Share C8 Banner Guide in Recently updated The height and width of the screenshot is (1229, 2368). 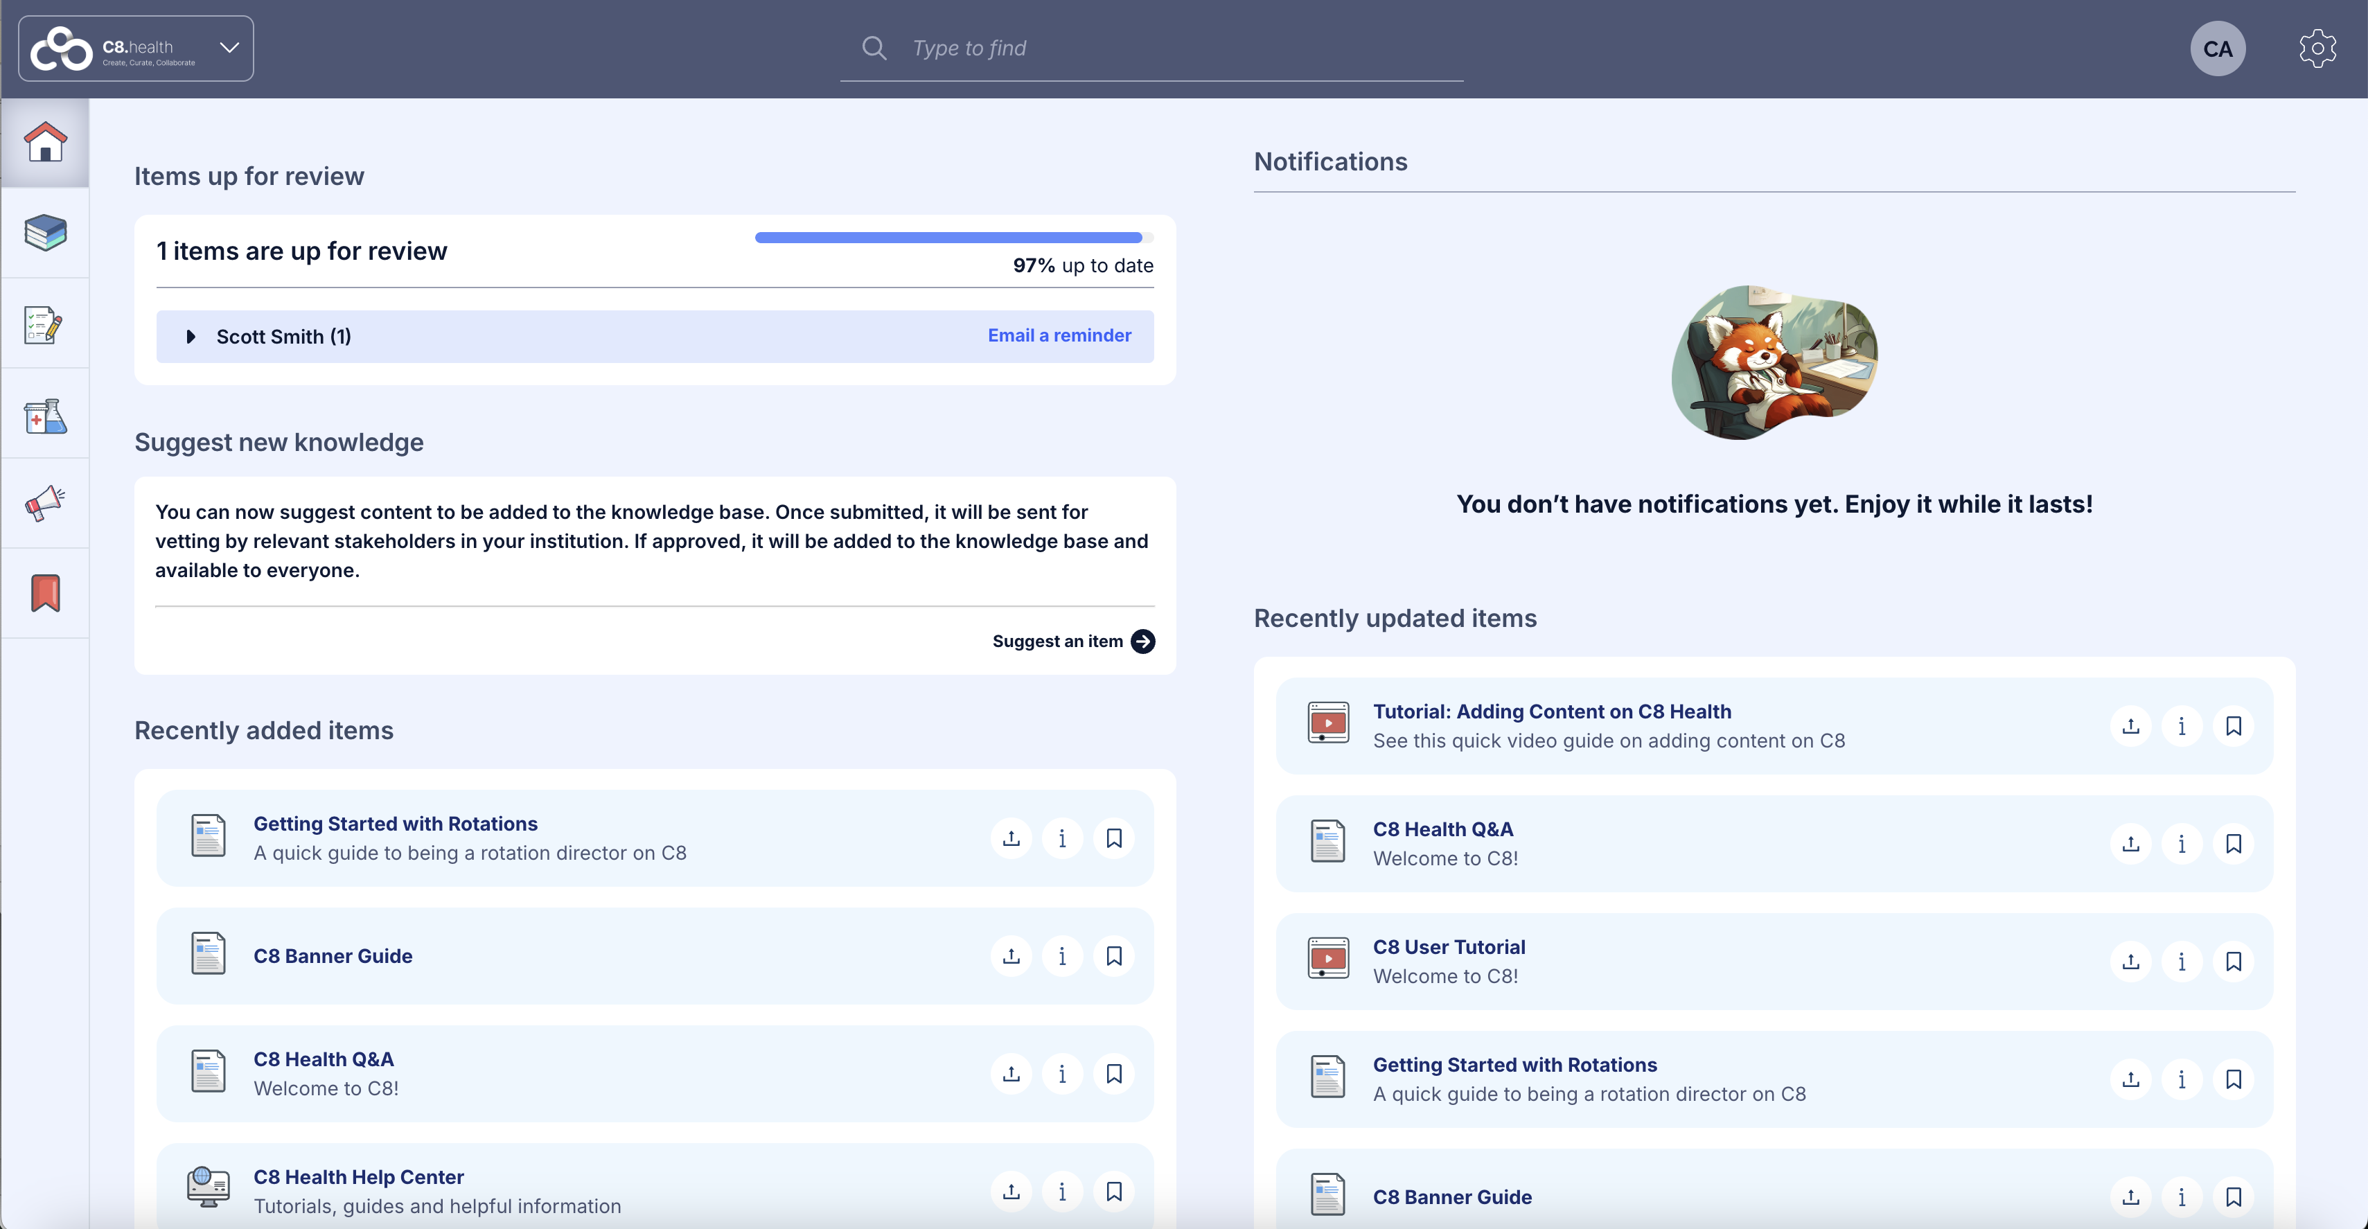pos(2131,1197)
